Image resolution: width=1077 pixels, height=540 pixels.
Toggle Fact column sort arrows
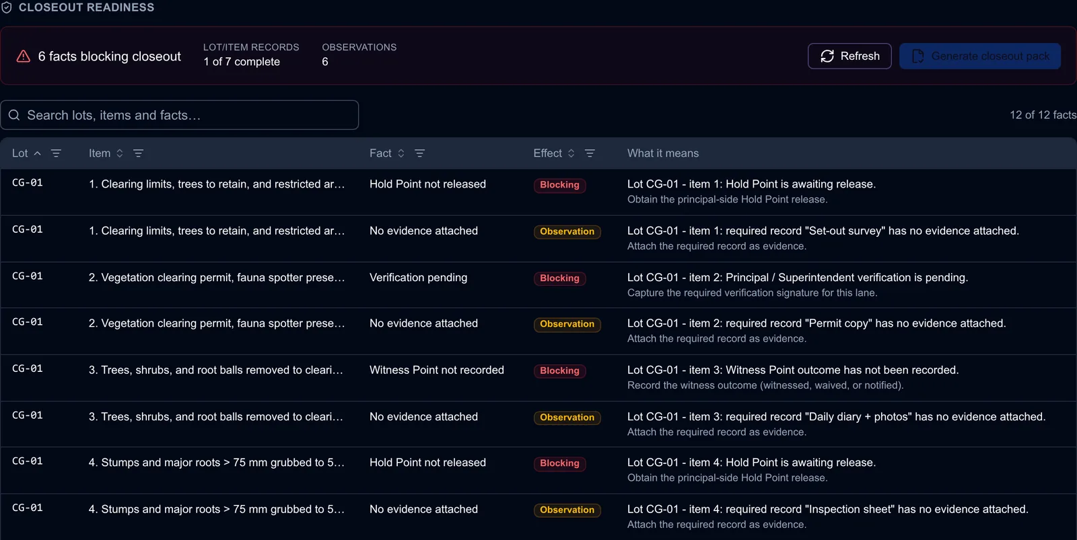[x=401, y=153]
